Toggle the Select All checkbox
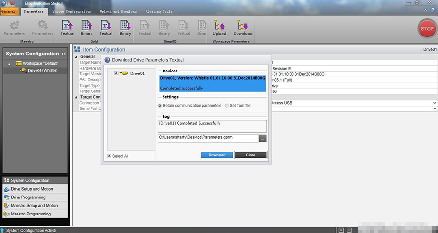Image resolution: width=438 pixels, height=233 pixels. coord(109,156)
